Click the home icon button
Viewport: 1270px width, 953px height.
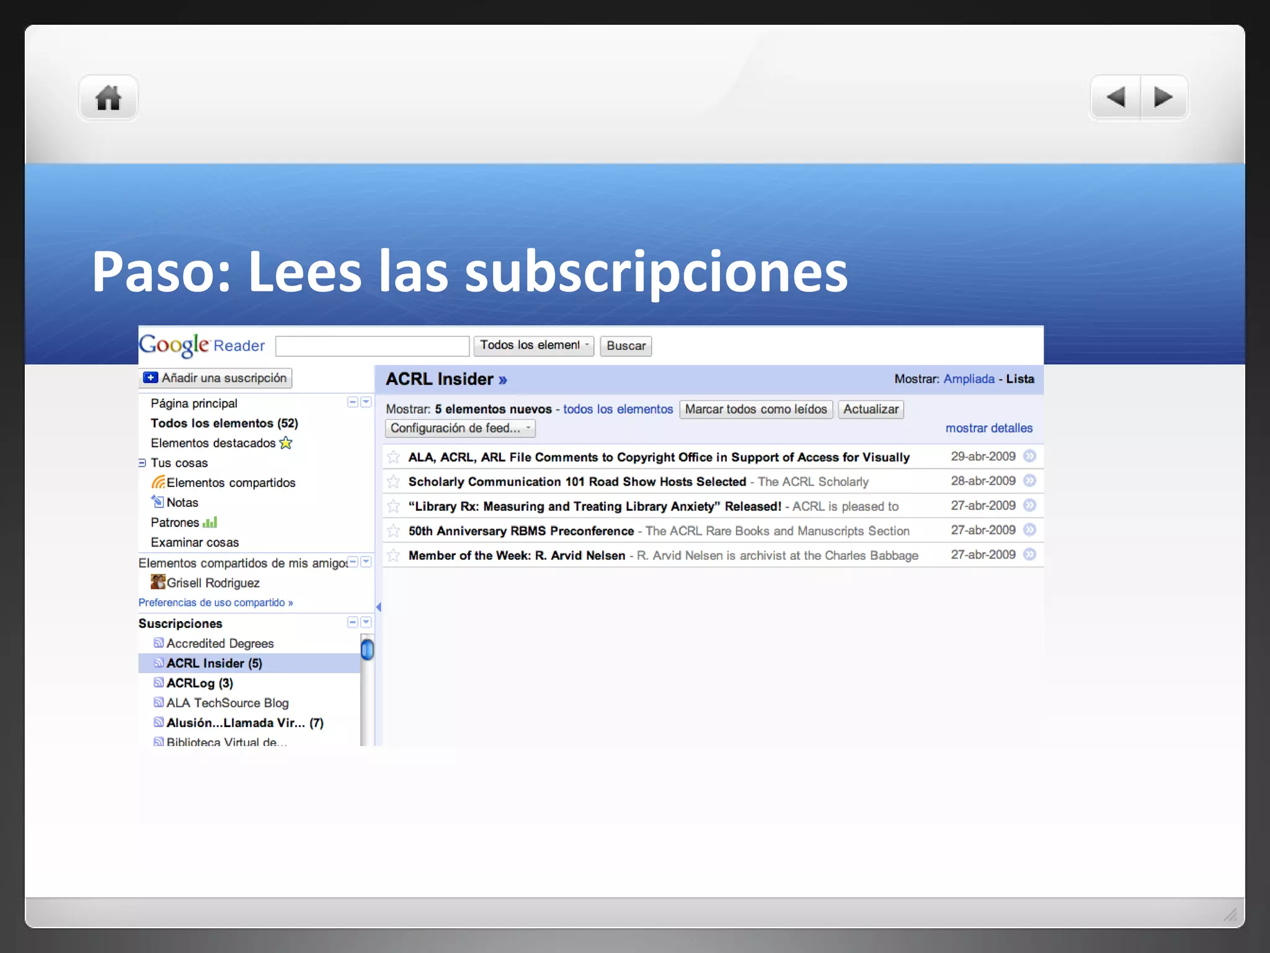(109, 98)
